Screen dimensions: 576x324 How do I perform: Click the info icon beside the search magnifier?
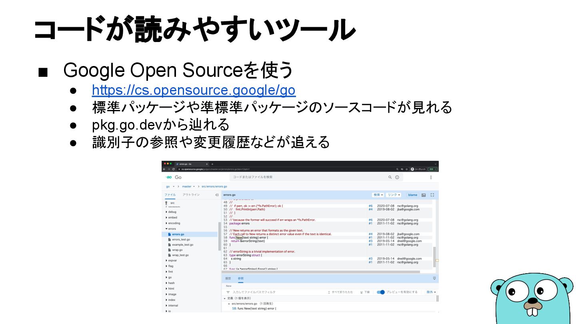[x=397, y=177]
